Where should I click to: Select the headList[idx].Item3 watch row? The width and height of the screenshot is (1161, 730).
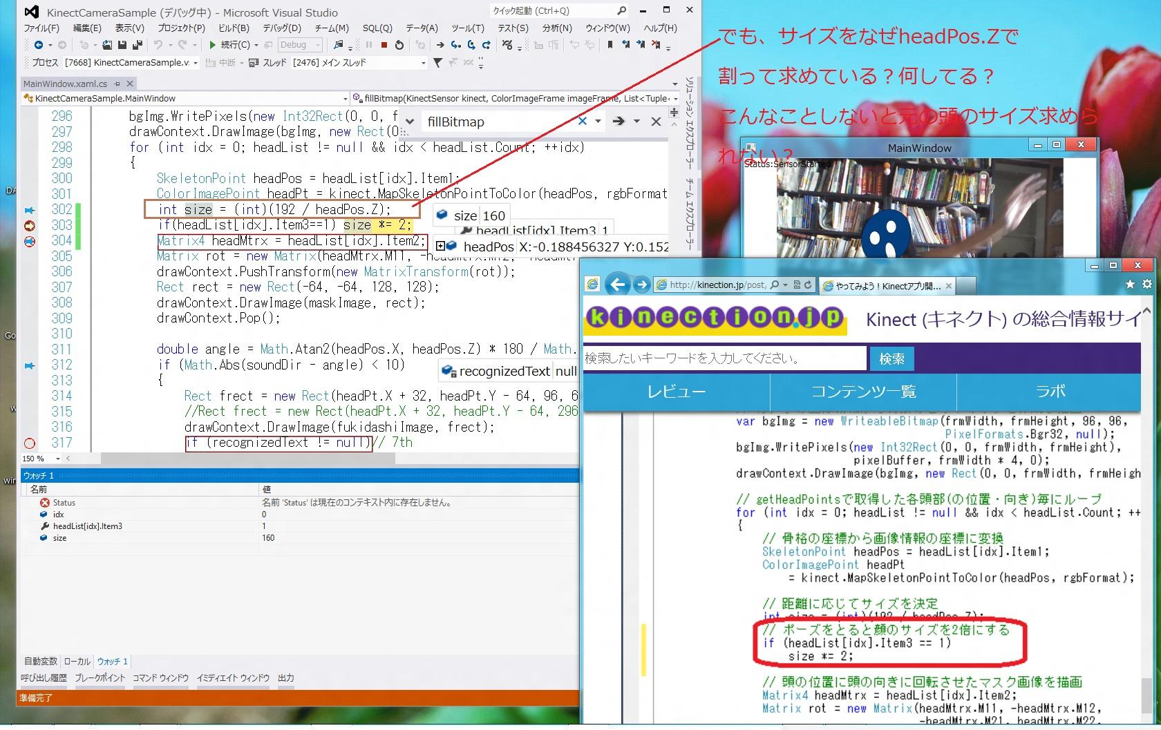click(301, 526)
